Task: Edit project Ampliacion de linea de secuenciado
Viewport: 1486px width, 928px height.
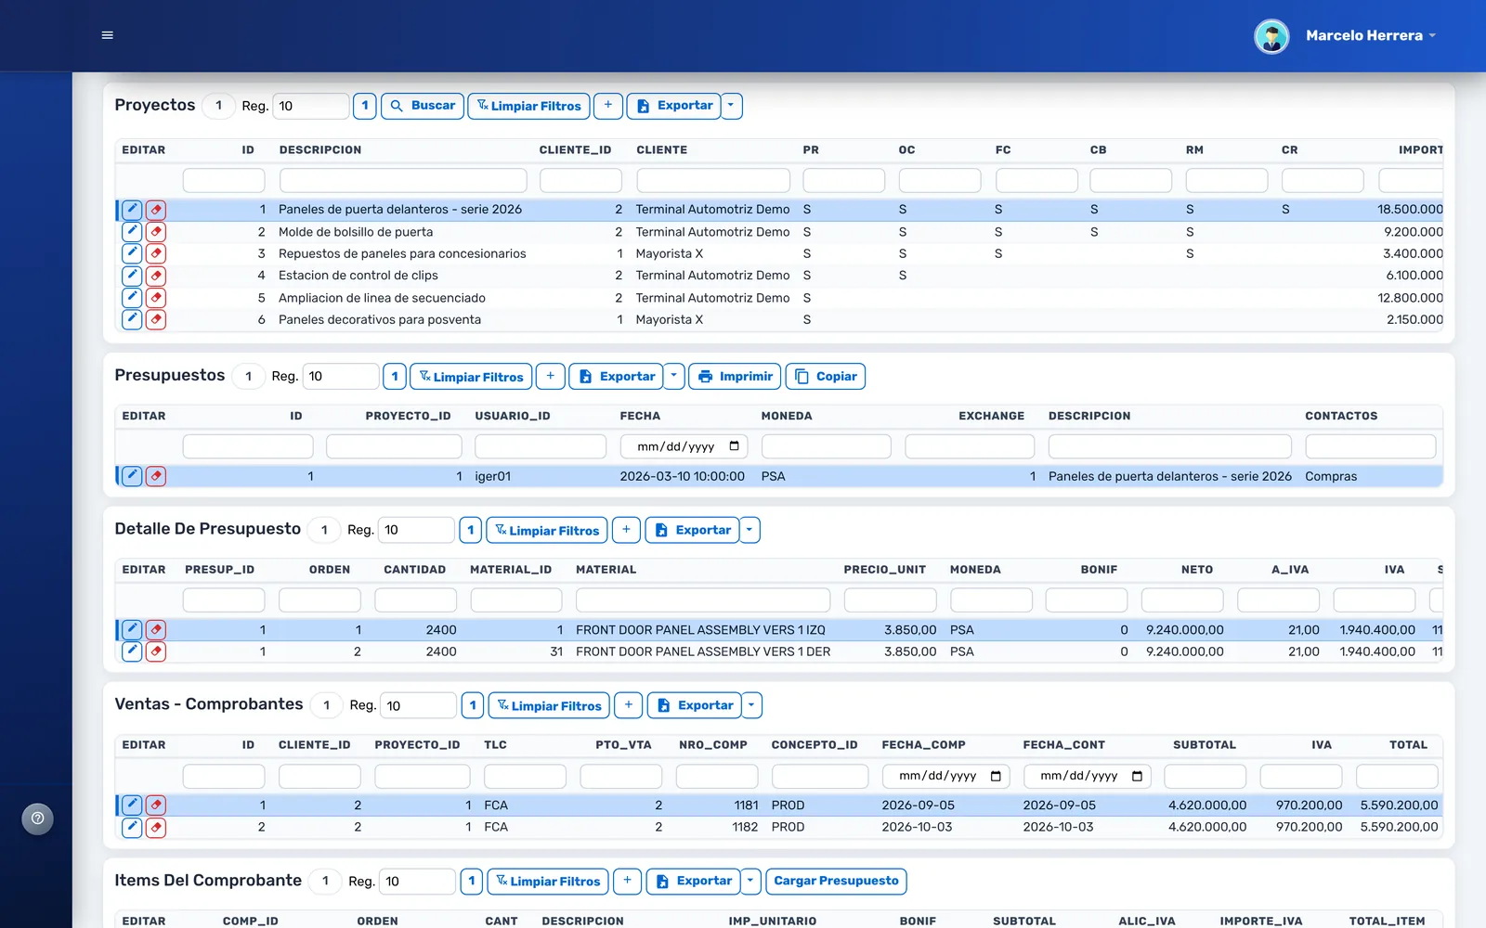Action: [x=132, y=298]
